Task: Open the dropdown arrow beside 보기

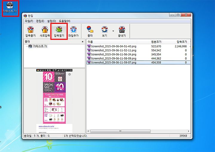Action: click(x=113, y=31)
